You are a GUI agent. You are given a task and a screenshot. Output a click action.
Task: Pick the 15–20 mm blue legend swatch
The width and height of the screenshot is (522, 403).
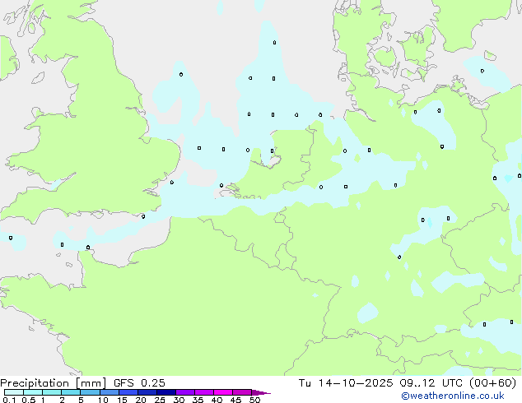[x=128, y=392]
